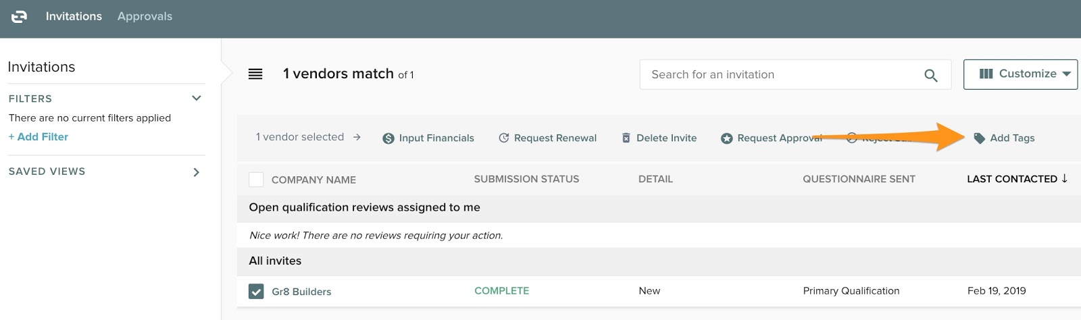Click the search magnifier icon
The width and height of the screenshot is (1081, 320).
(x=930, y=76)
